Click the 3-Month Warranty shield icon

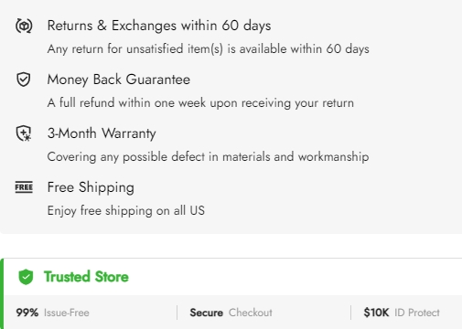point(24,133)
